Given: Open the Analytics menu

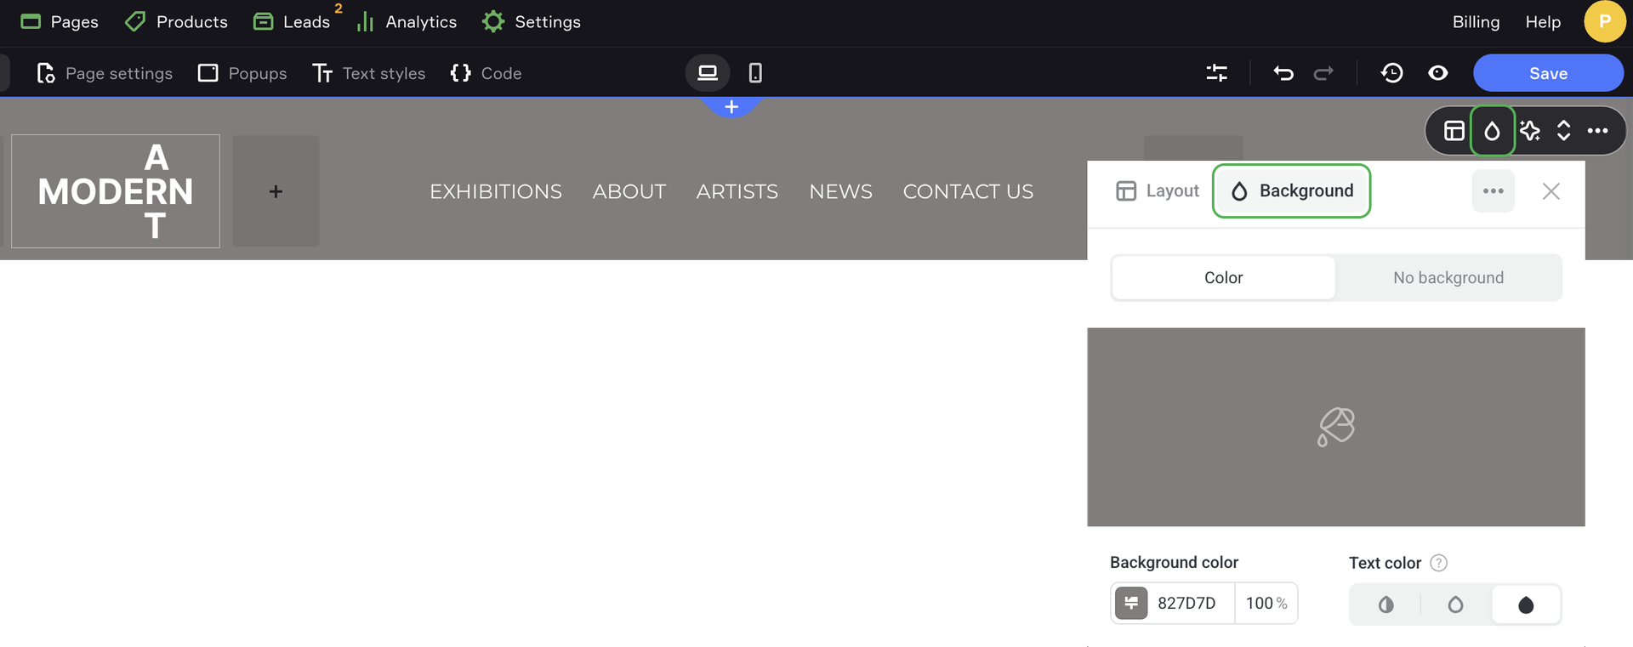Looking at the screenshot, I should 407,22.
